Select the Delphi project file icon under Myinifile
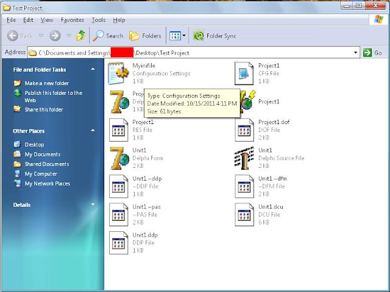This screenshot has height=292, width=390. click(119, 102)
